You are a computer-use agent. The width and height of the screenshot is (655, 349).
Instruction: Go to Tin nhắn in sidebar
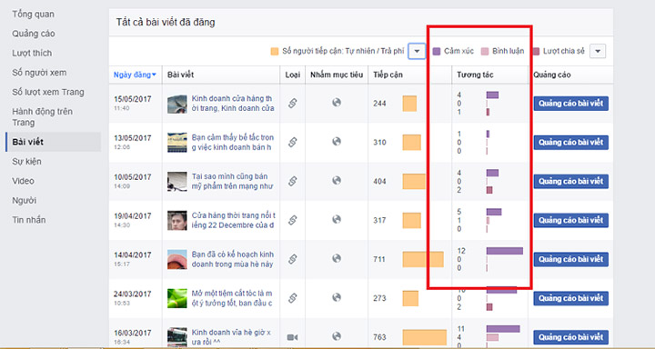29,220
